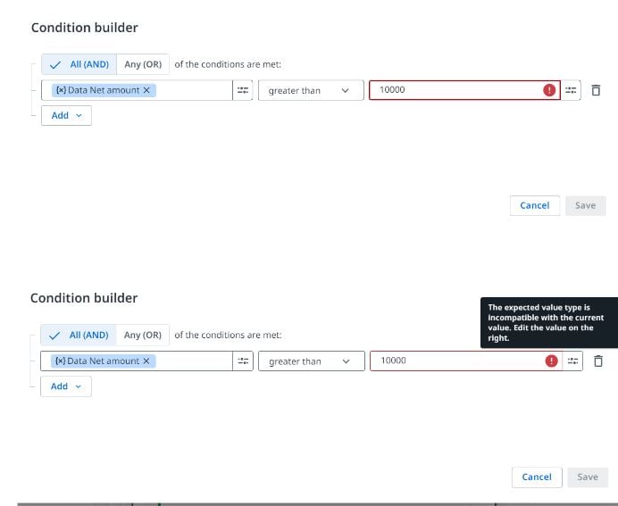Remove Data Net amount chip in lower builder
This screenshot has height=506, width=618.
pos(146,361)
